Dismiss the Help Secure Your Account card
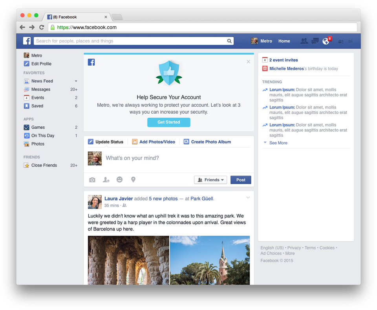377x310 pixels. click(x=248, y=62)
